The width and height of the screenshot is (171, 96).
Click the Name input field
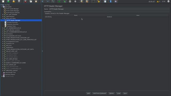(x=109, y=9)
